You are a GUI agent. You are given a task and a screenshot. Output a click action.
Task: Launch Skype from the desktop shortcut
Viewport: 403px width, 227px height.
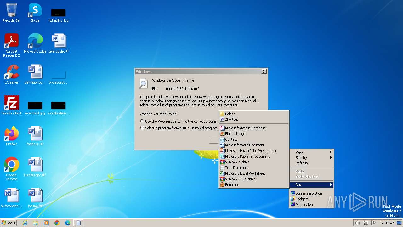coord(35,13)
